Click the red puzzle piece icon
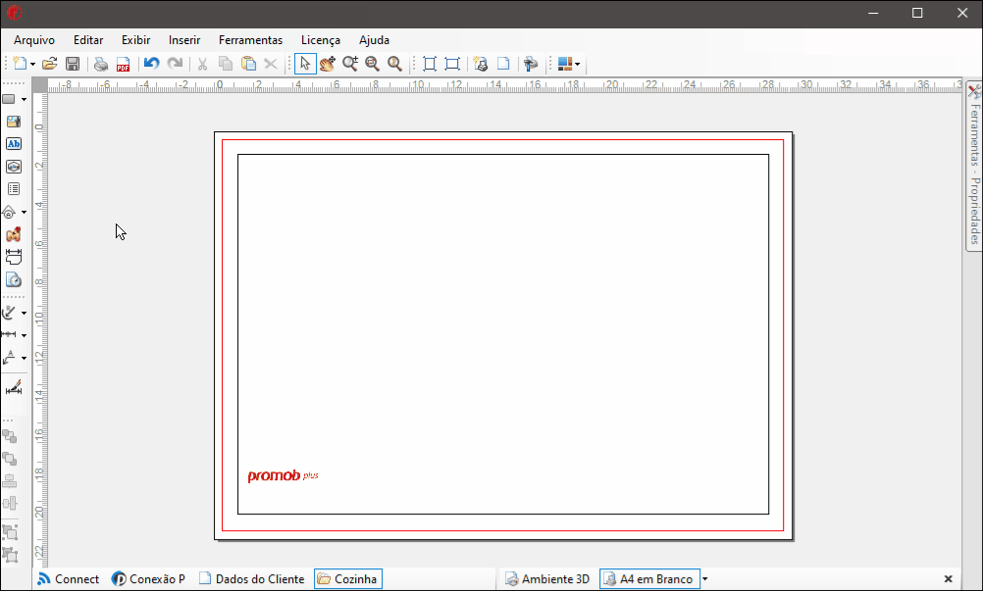The width and height of the screenshot is (983, 591). tap(13, 235)
